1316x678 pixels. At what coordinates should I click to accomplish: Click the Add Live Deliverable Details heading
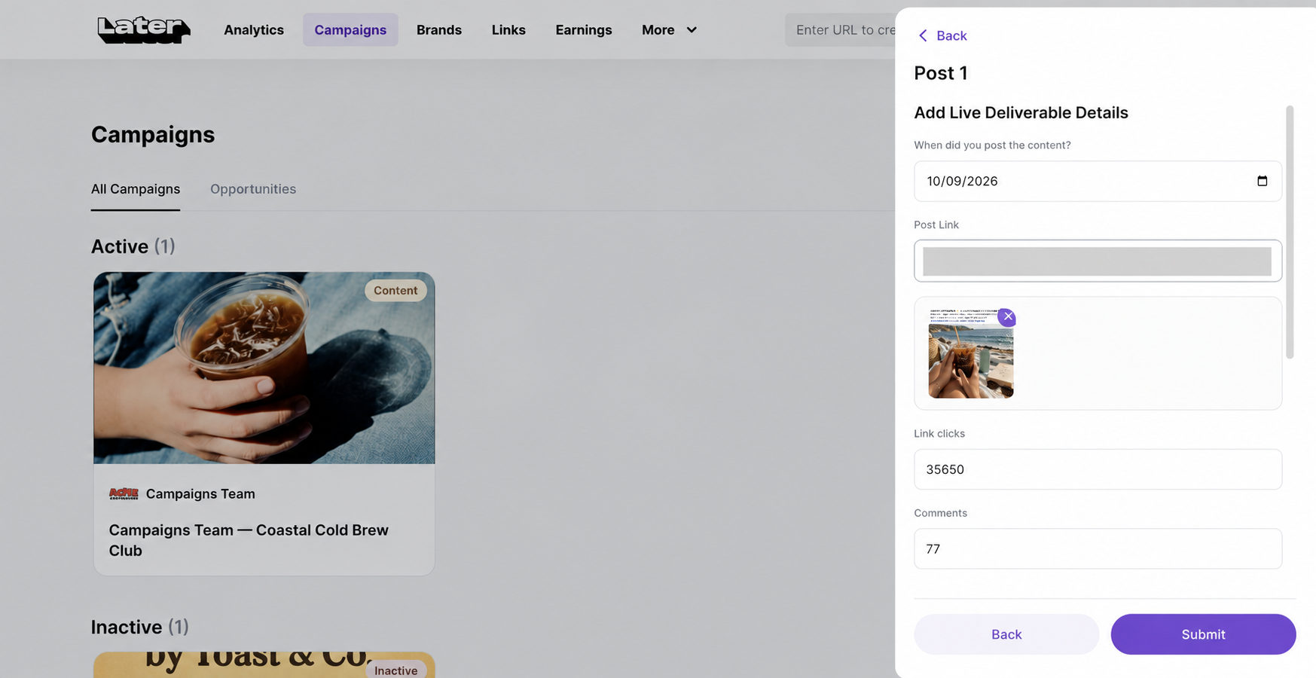(x=1021, y=112)
